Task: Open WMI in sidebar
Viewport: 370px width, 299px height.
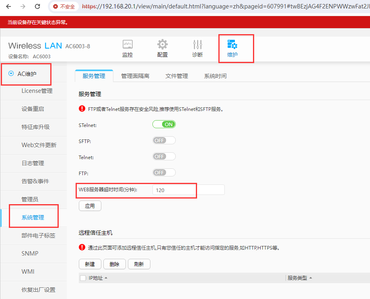Action: pos(33,272)
